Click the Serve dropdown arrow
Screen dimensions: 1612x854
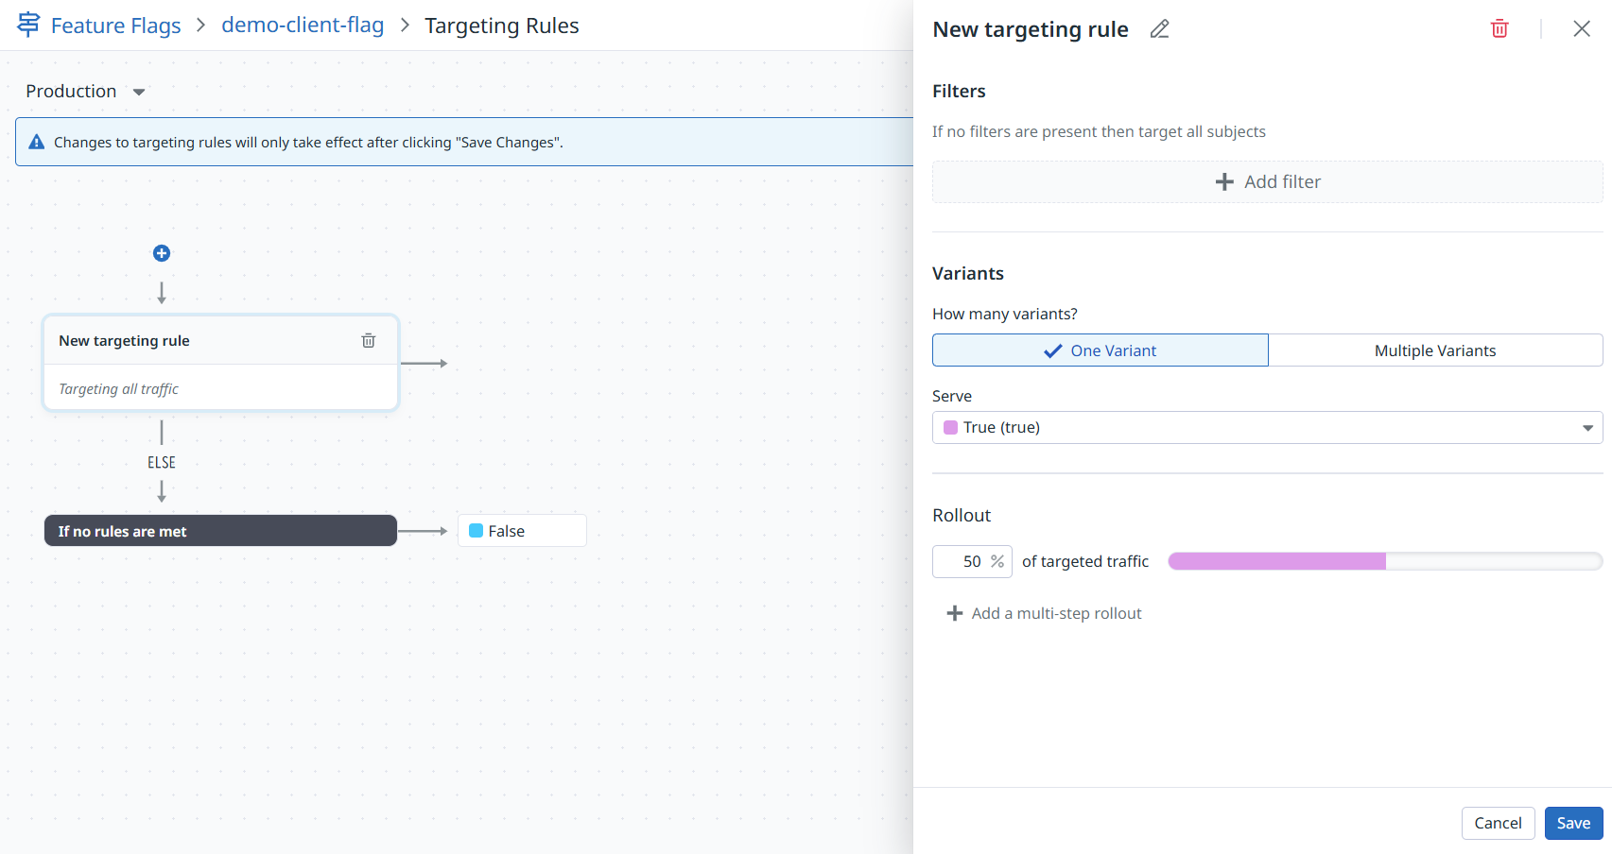(x=1587, y=428)
